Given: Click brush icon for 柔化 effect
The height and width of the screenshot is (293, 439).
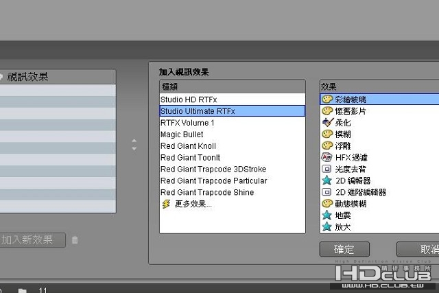Looking at the screenshot, I should coord(327,122).
